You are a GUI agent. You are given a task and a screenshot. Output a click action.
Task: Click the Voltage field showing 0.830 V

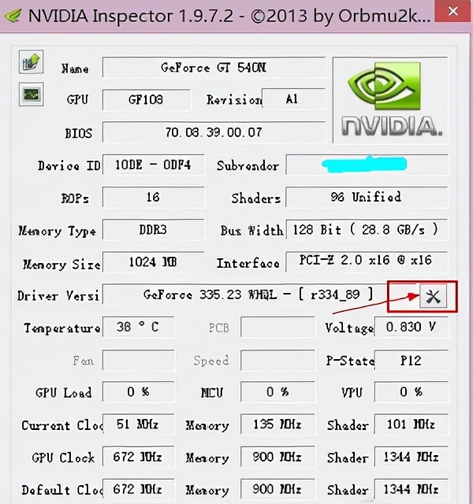coord(412,328)
